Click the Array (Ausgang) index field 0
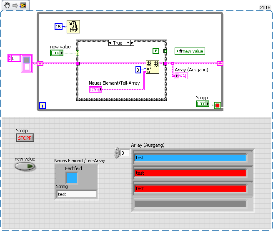 (x=125, y=153)
